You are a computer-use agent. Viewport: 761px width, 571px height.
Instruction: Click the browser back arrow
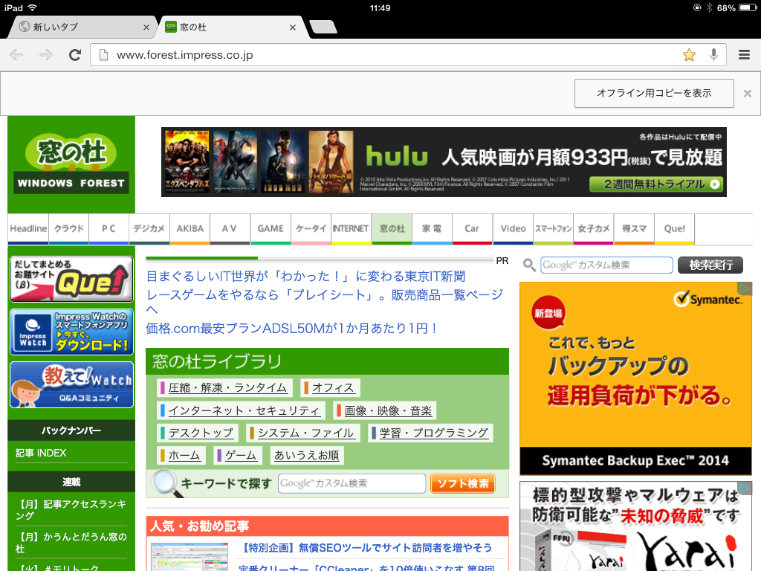(17, 54)
